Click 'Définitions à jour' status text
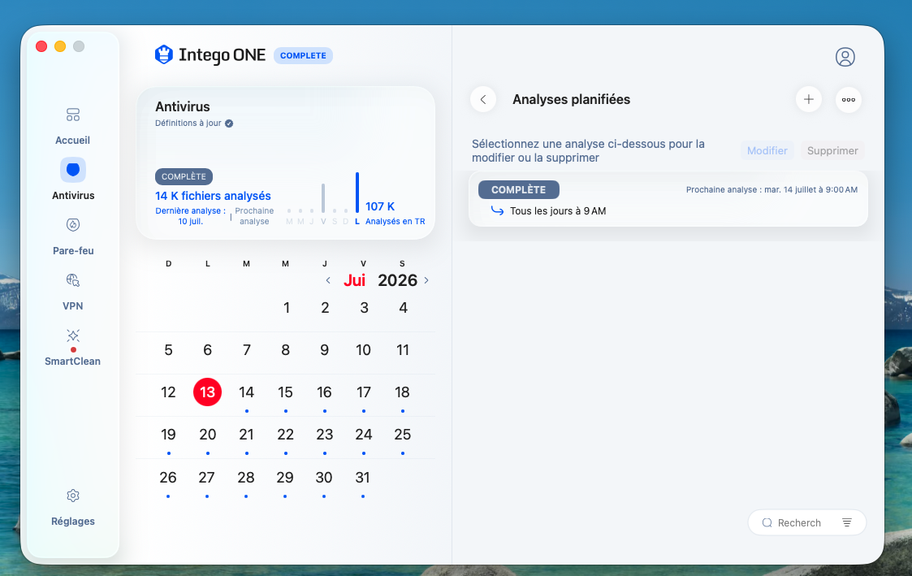Viewport: 912px width, 576px height. tap(188, 123)
